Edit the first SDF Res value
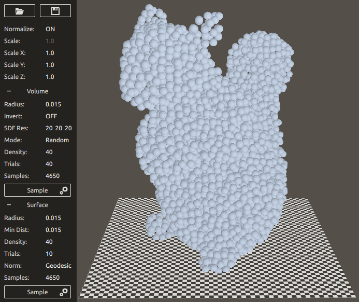The height and width of the screenshot is (302, 359). [x=49, y=128]
